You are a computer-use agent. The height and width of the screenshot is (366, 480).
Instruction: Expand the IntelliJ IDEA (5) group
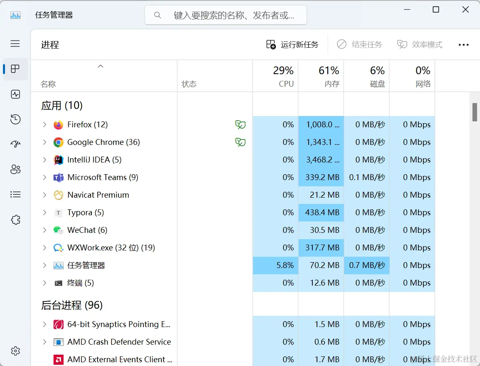(45, 160)
